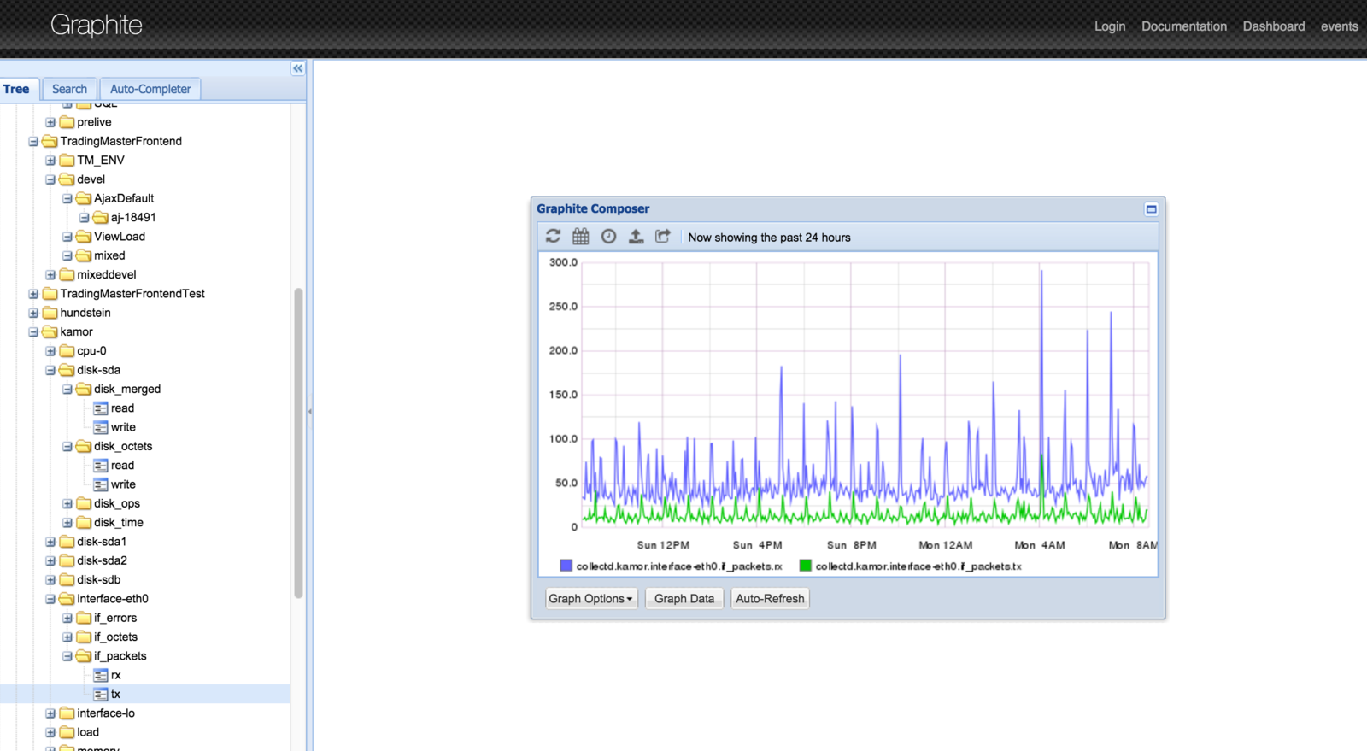Screen dimensions: 1367x751
Task: Collapse the kamor tree node
Action: (x=33, y=331)
